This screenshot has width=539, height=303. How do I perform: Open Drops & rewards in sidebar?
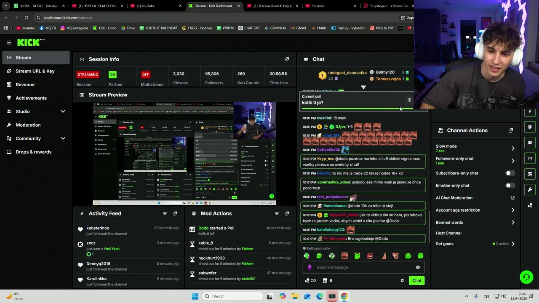(36, 152)
